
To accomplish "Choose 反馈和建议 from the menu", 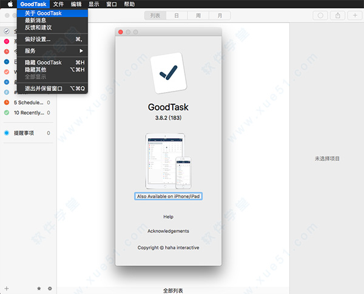I will pyautogui.click(x=52, y=27).
